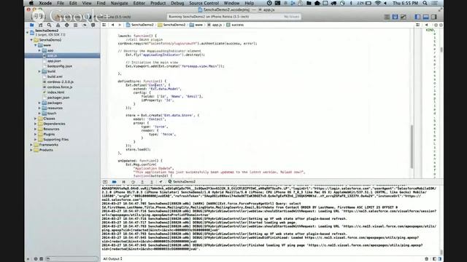Screen dimensions: 467x262
Task: Open the Find navigator magnifier icon
Action: [49, 25]
